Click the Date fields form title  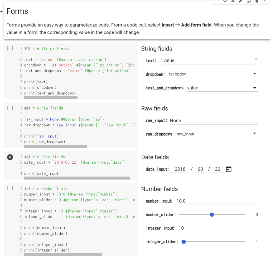tap(155, 157)
